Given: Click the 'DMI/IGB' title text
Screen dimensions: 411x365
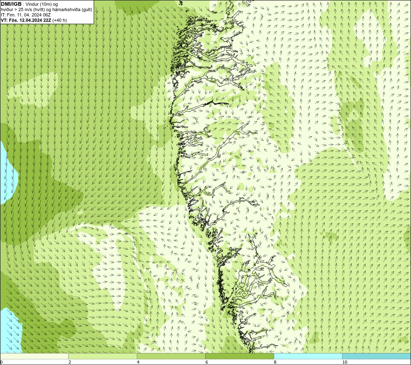Looking at the screenshot, I should point(11,4).
